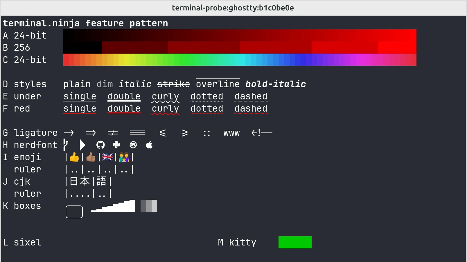Click the 'G ligature' row label
Screen dimensions: 467x262
coord(30,133)
